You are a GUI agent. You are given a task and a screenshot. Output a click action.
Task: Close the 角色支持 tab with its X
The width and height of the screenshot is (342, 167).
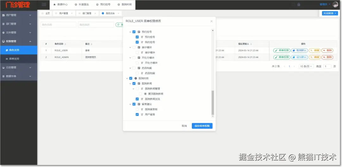118,13
